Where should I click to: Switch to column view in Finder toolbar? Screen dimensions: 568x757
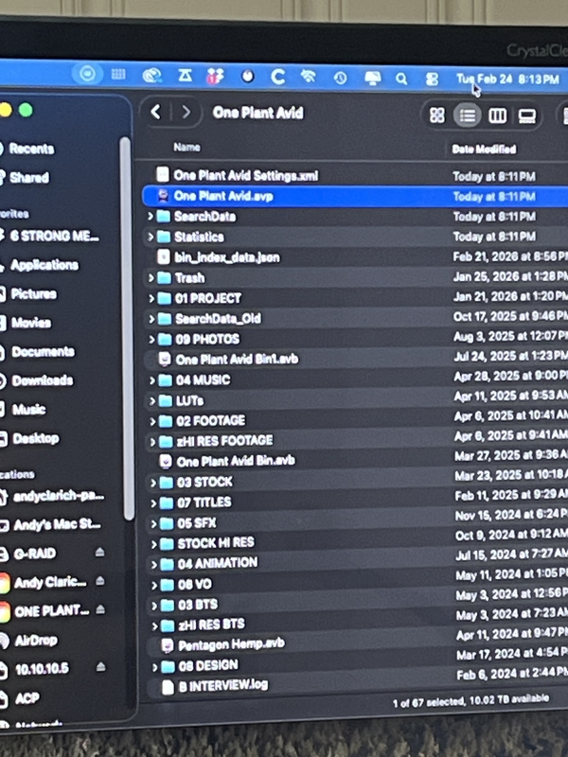497,115
